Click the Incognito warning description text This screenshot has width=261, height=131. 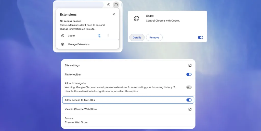click(x=121, y=89)
